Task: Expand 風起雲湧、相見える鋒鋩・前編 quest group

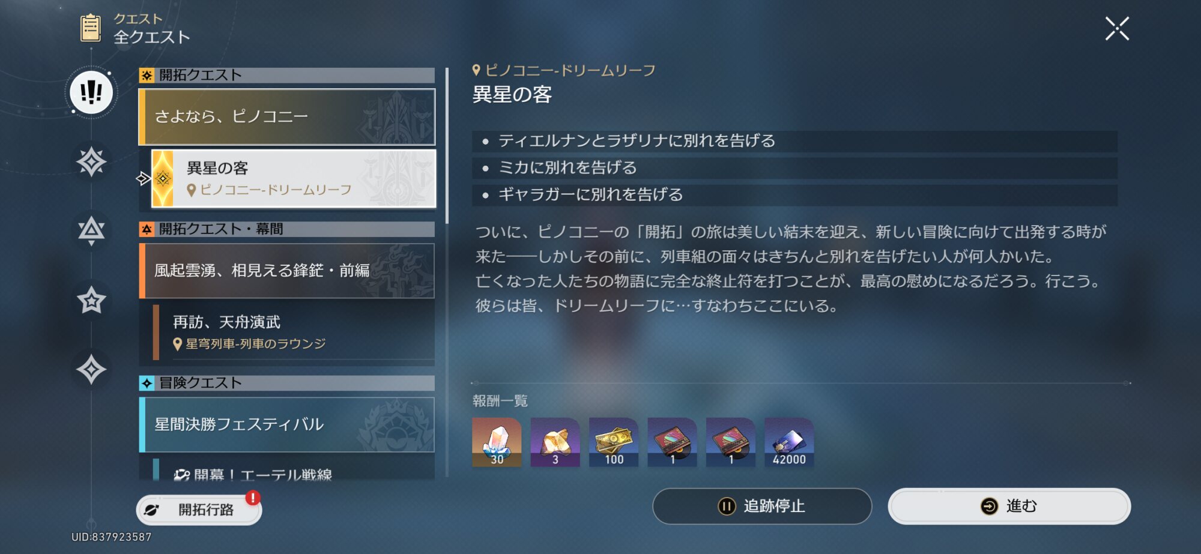Action: click(x=287, y=271)
